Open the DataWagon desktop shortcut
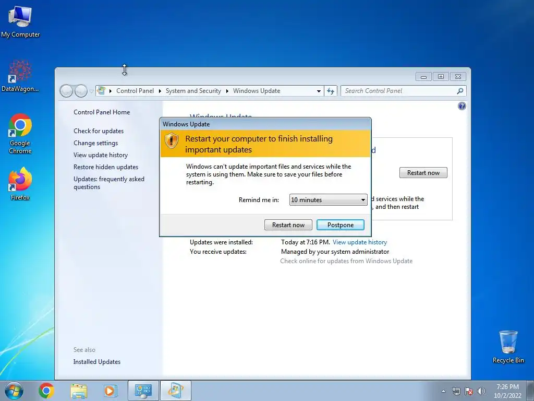This screenshot has width=534, height=401. [x=20, y=76]
